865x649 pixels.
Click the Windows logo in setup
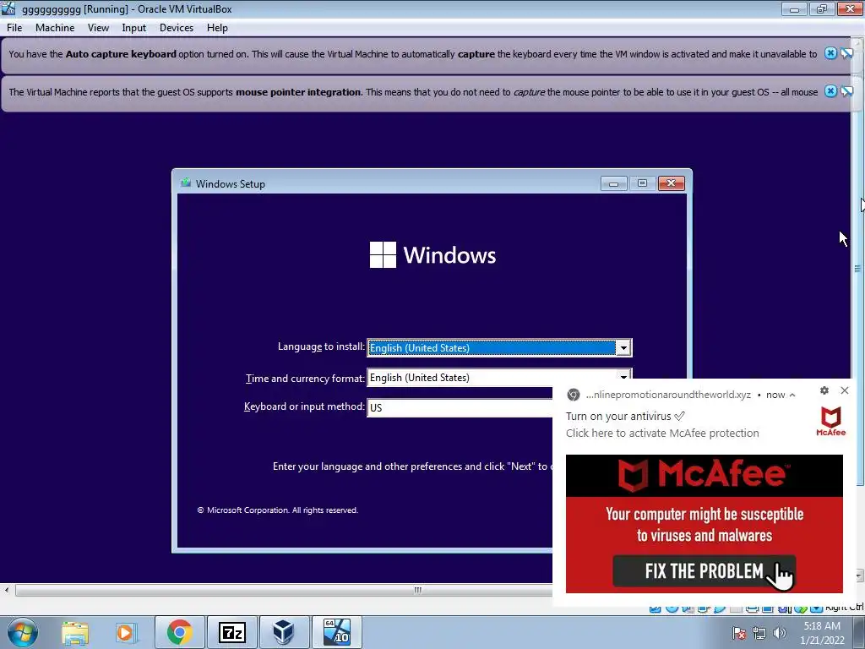pos(432,255)
